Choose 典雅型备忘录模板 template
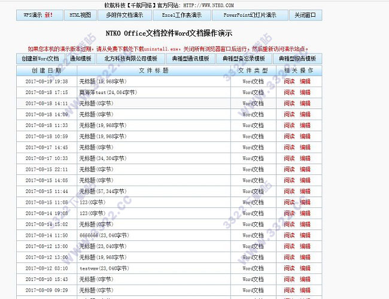The height and width of the screenshot is (299, 389). 244,59
